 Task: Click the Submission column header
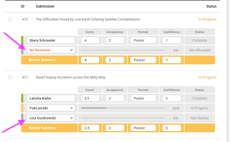click(x=45, y=6)
